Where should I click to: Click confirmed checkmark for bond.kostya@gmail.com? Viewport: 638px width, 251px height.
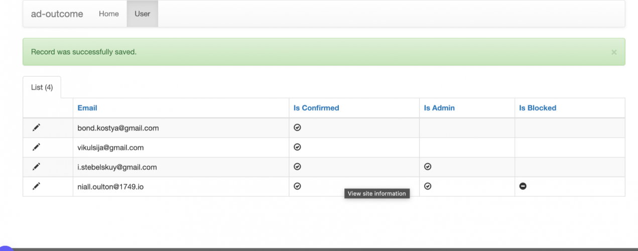point(297,128)
